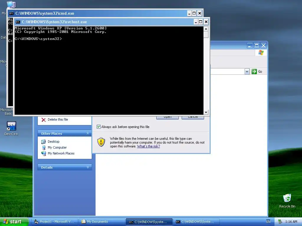Viewport: 302px width, 226px height.
Task: Click the system tray safely remove icon
Action: pos(280,222)
